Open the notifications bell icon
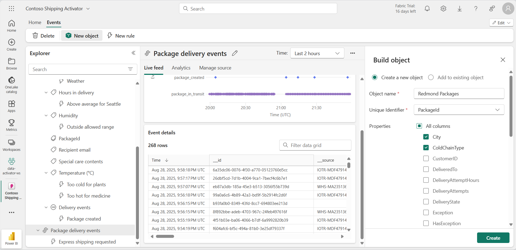The image size is (516, 250). [x=427, y=9]
